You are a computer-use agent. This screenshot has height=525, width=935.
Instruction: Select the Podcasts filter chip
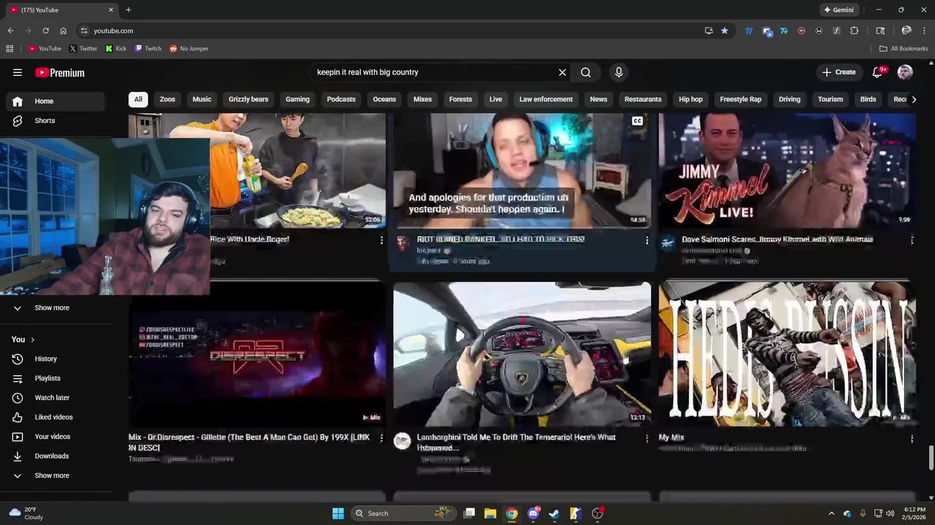[341, 99]
